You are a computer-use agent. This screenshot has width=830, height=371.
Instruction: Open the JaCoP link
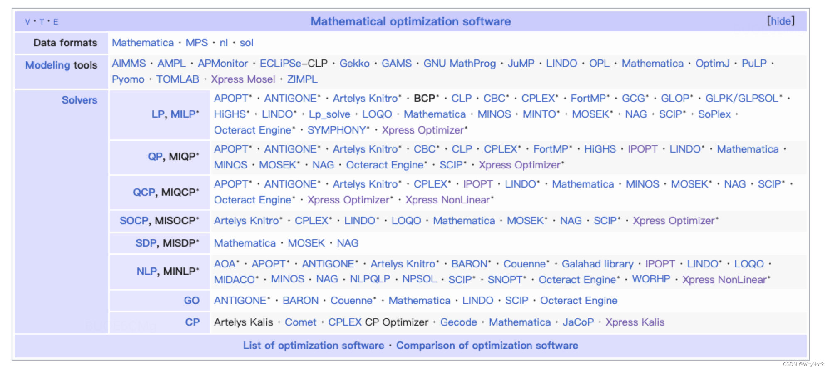578,322
